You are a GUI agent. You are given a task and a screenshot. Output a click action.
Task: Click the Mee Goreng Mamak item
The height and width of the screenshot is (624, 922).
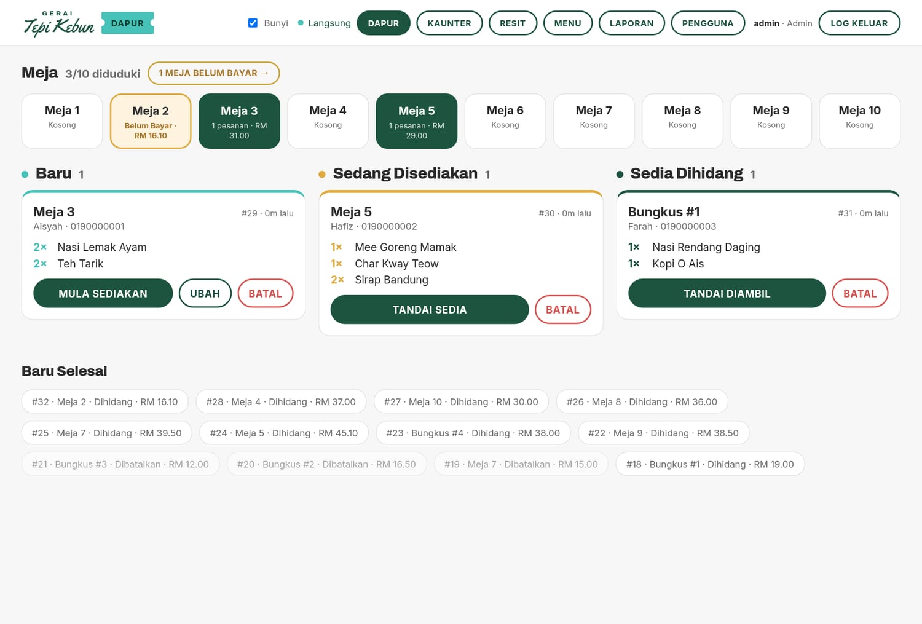point(406,247)
